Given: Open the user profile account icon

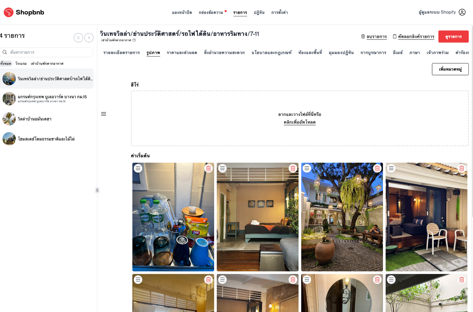Looking at the screenshot, I should click(x=462, y=12).
